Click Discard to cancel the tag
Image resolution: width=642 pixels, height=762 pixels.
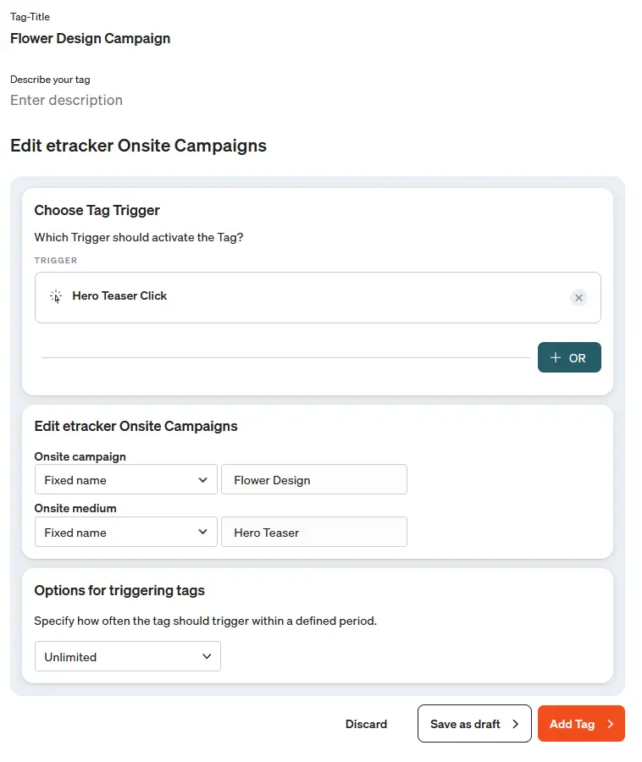pyautogui.click(x=366, y=724)
